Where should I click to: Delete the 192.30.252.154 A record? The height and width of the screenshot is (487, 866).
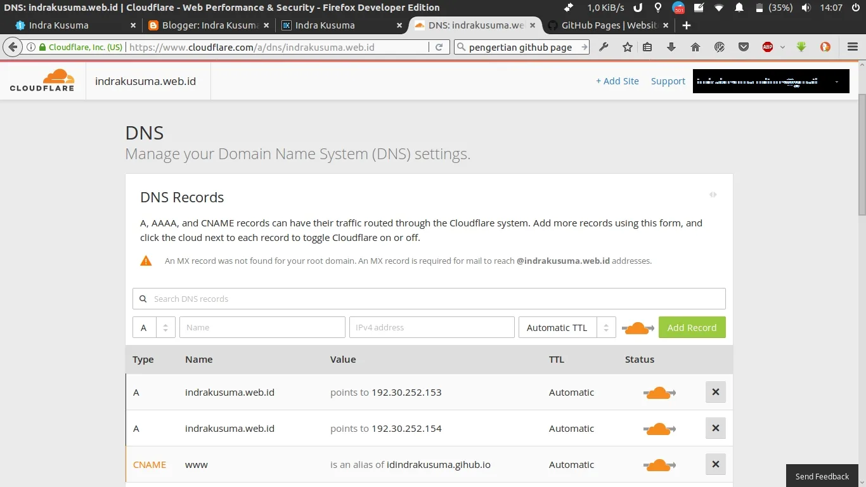[715, 428]
